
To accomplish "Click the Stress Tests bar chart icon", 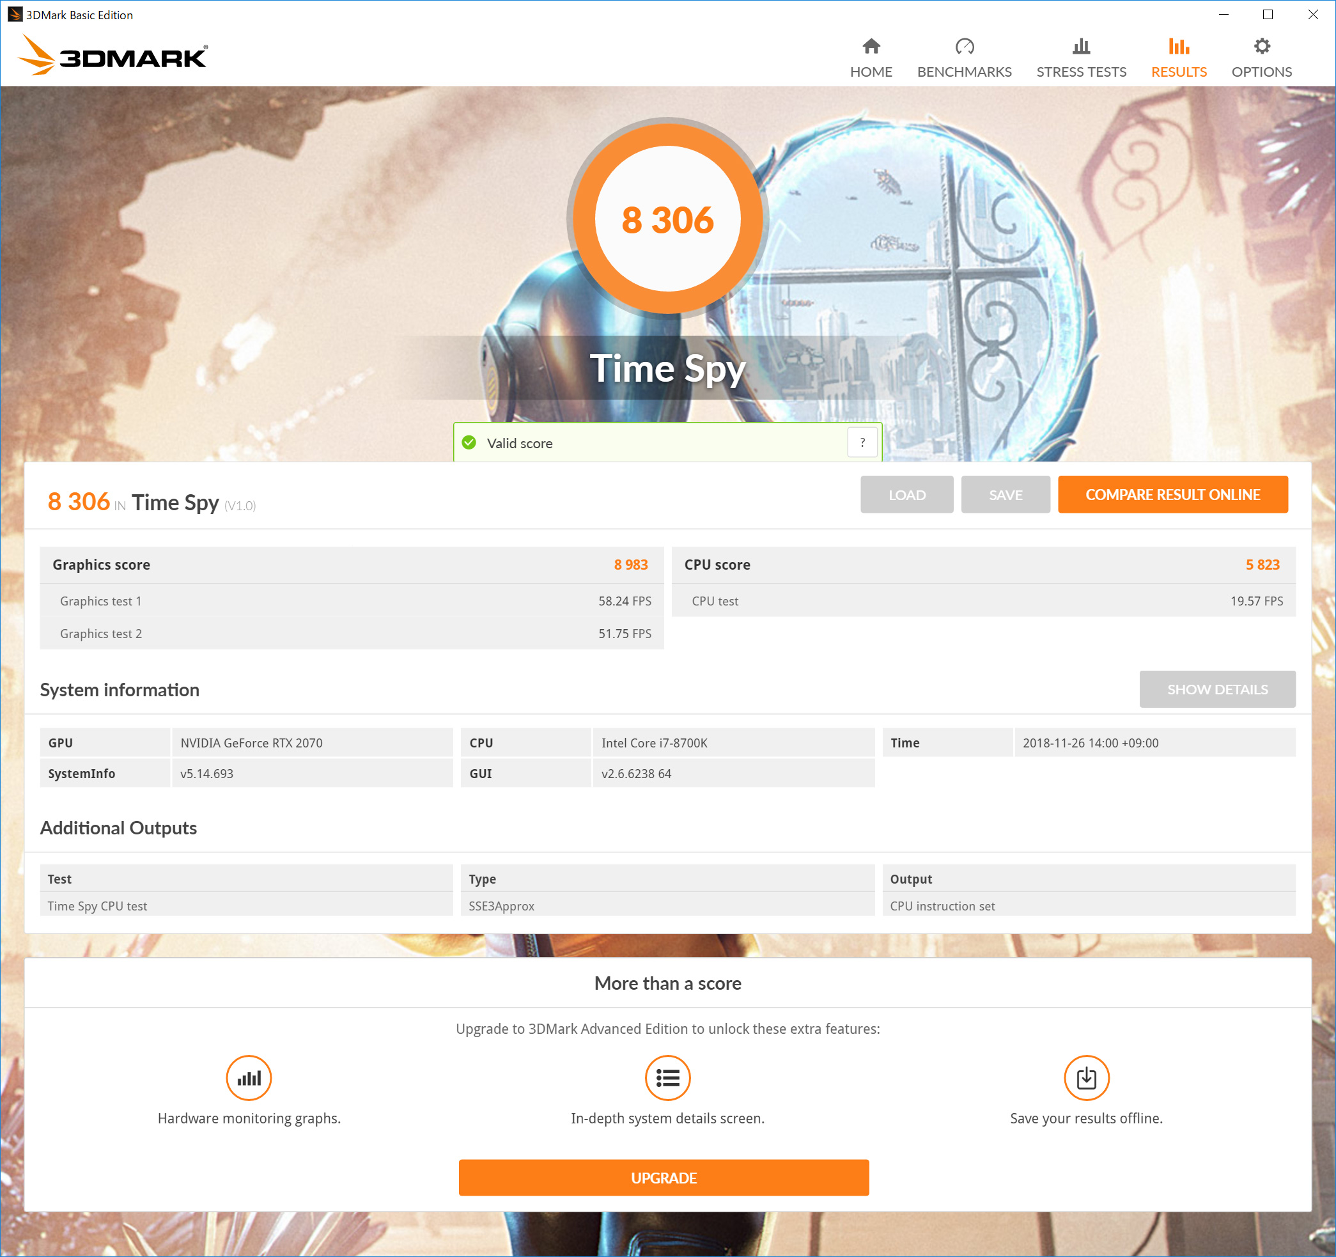I will tap(1081, 47).
